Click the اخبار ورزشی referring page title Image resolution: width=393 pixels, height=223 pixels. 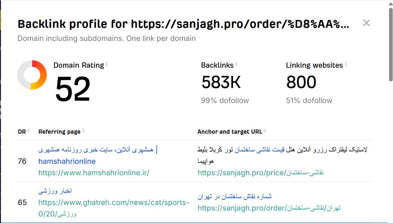pyautogui.click(x=55, y=191)
